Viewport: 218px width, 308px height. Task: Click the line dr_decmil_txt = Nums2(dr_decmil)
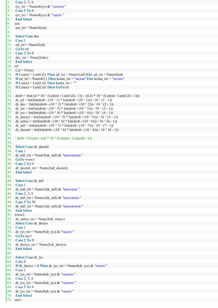click(x=41, y=168)
